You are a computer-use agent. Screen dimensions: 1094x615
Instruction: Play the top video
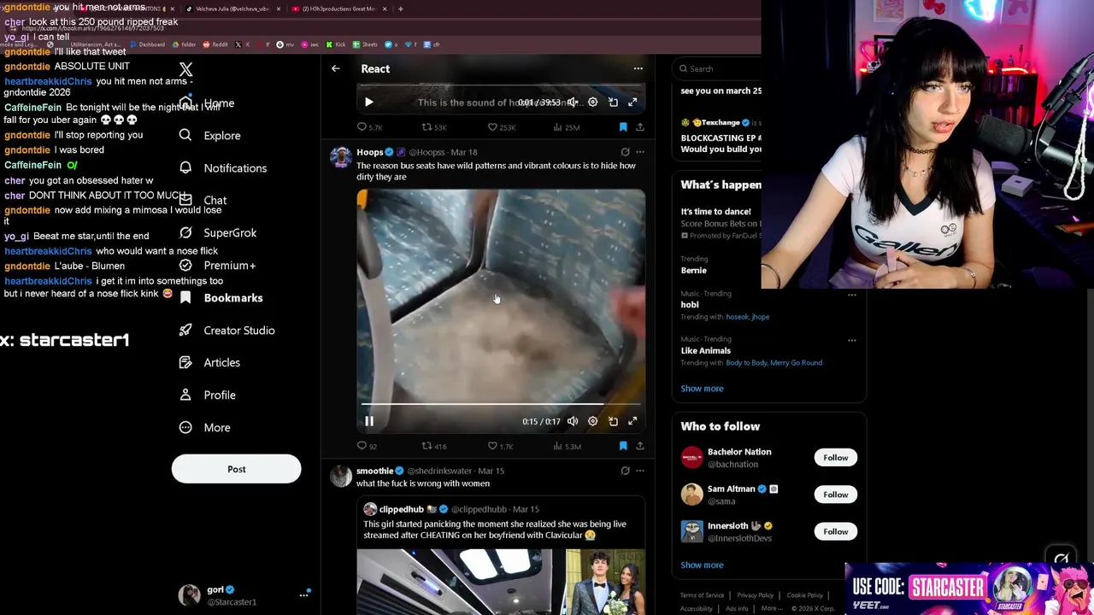click(368, 102)
